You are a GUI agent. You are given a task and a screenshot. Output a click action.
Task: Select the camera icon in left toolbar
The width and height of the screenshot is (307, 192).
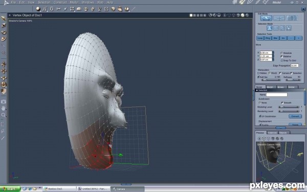pyautogui.click(x=4, y=101)
